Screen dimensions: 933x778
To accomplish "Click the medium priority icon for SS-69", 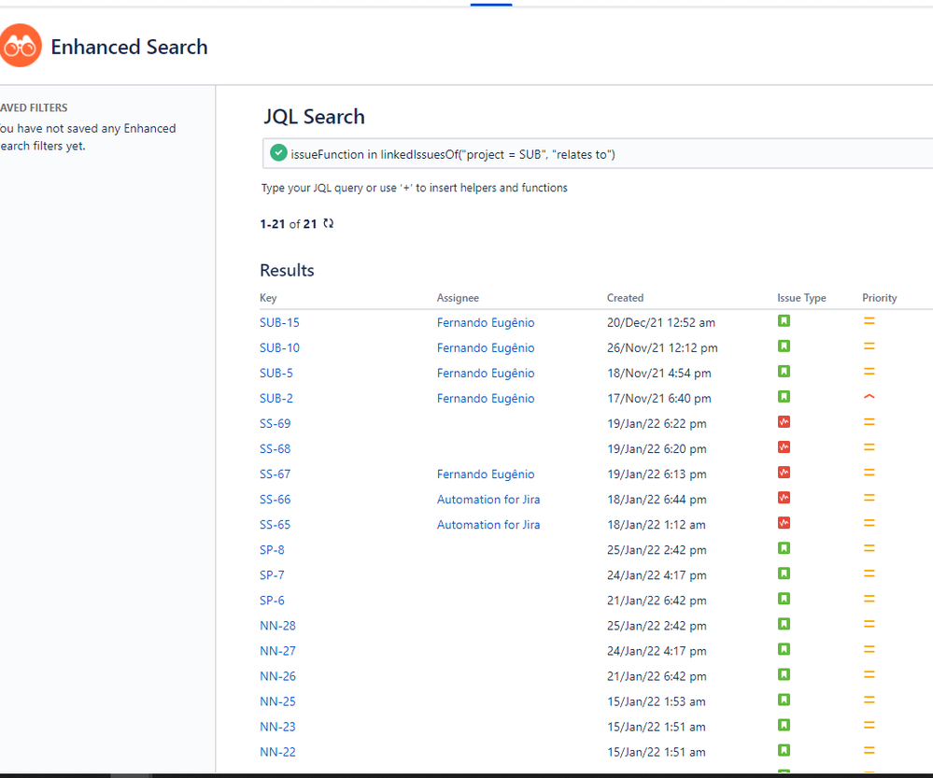I will (x=869, y=422).
